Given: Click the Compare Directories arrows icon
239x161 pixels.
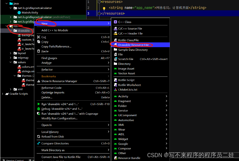Looking at the screenshot, I should (38, 143).
